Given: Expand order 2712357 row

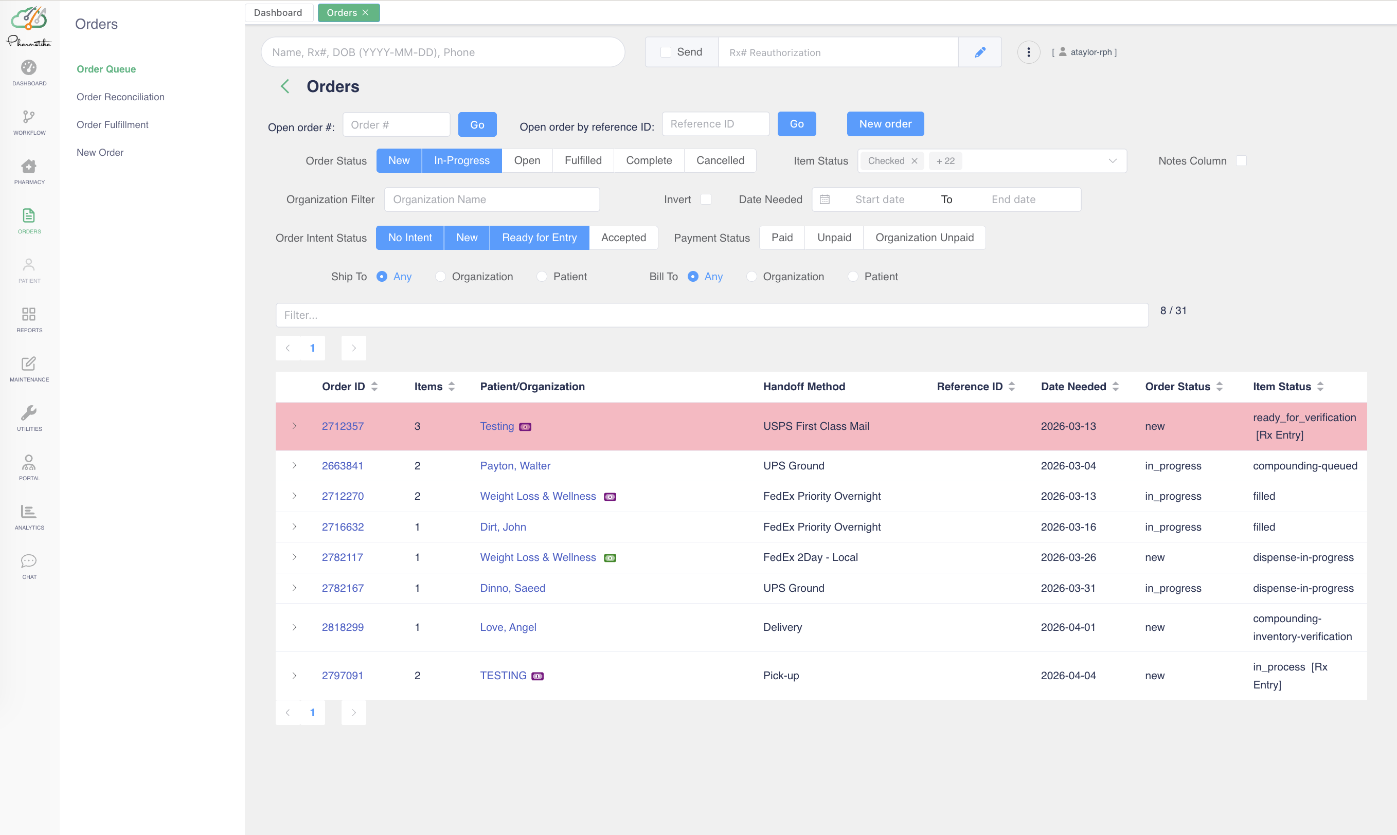Looking at the screenshot, I should pyautogui.click(x=294, y=426).
